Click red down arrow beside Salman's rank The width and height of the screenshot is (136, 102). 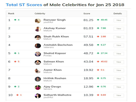pyautogui.click(x=15, y=62)
